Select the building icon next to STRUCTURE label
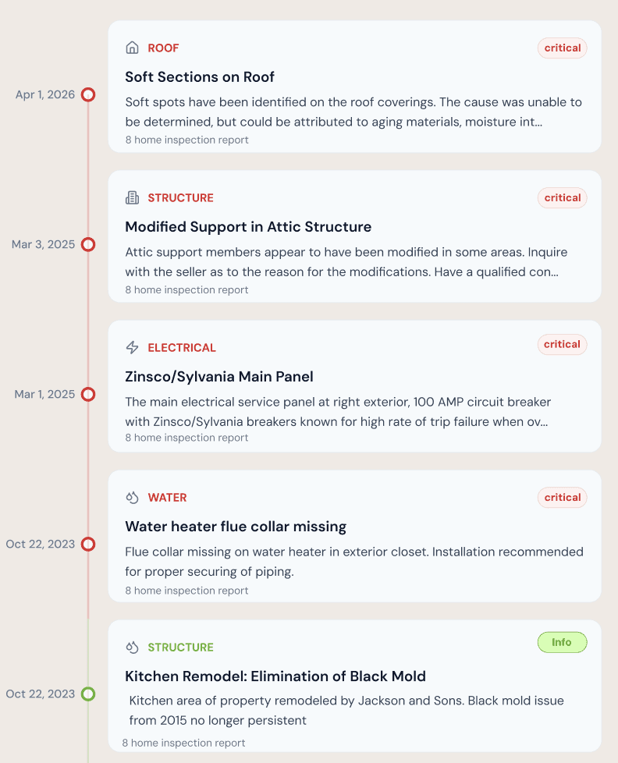The height and width of the screenshot is (763, 618). pyautogui.click(x=132, y=197)
